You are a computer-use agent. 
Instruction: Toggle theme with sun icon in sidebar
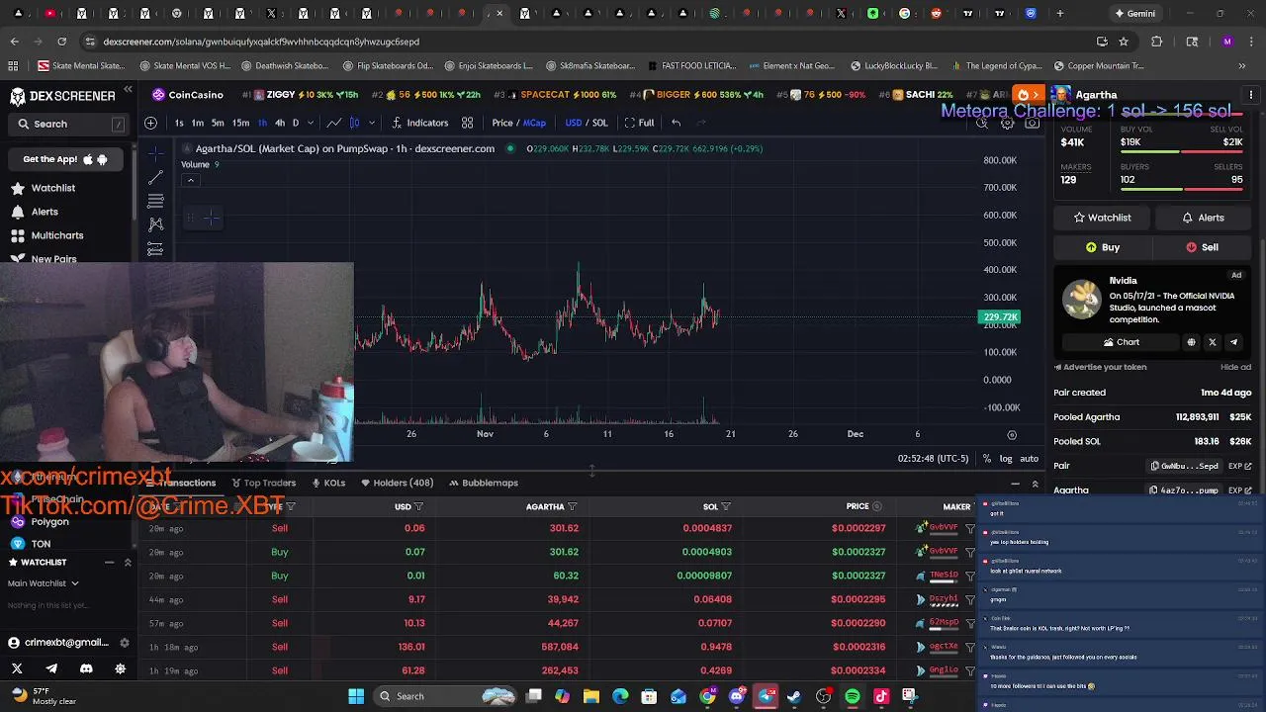121,668
